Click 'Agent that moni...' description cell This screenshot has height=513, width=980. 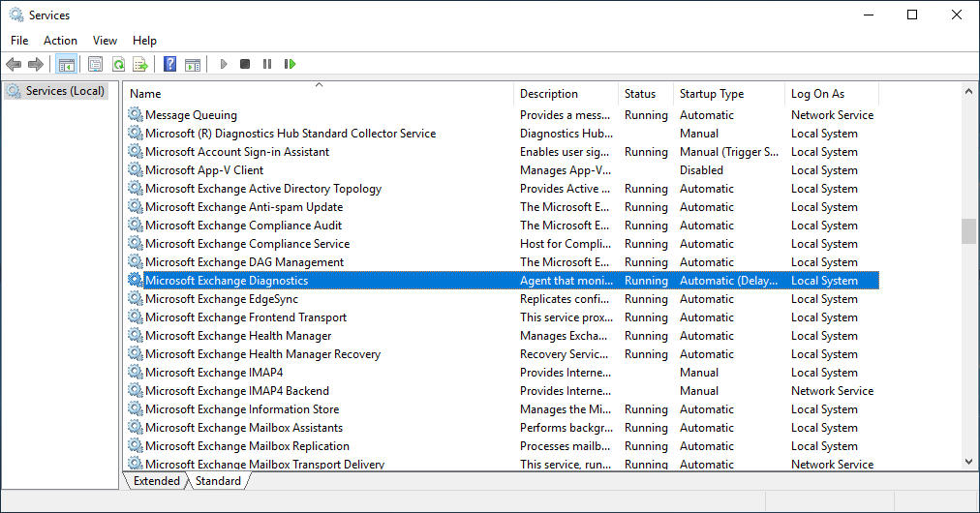[567, 281]
